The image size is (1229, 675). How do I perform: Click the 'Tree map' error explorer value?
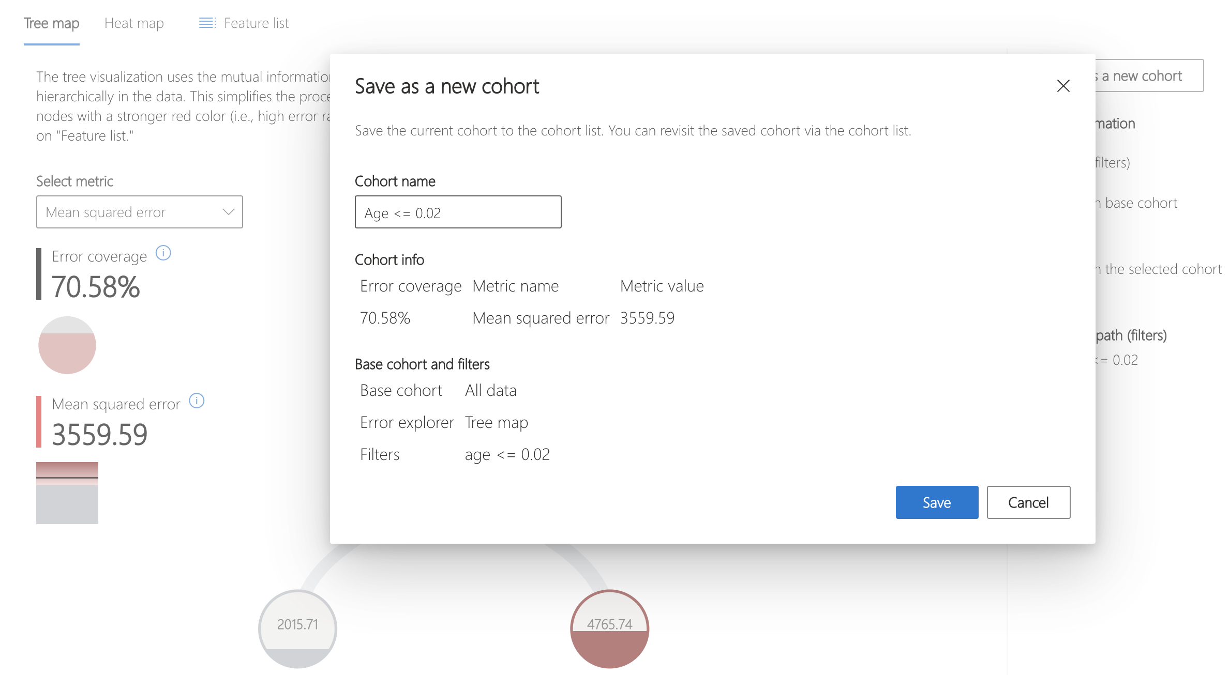click(x=496, y=422)
